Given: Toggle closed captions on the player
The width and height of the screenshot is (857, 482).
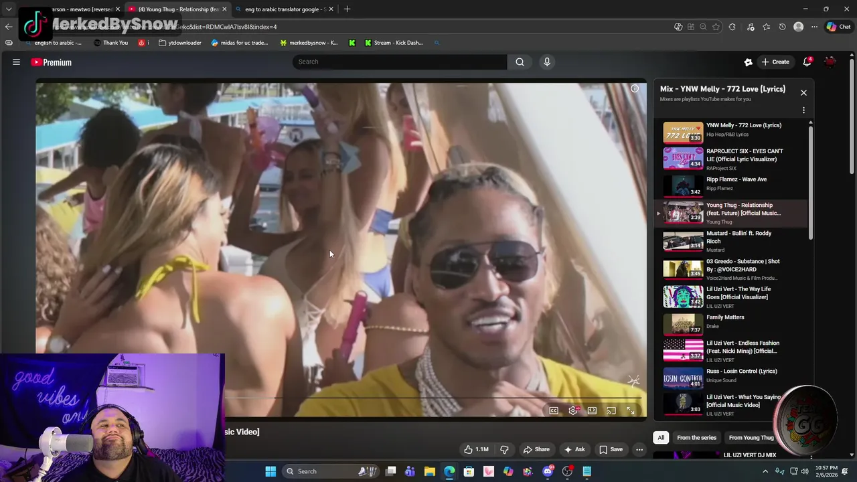Looking at the screenshot, I should click(554, 410).
